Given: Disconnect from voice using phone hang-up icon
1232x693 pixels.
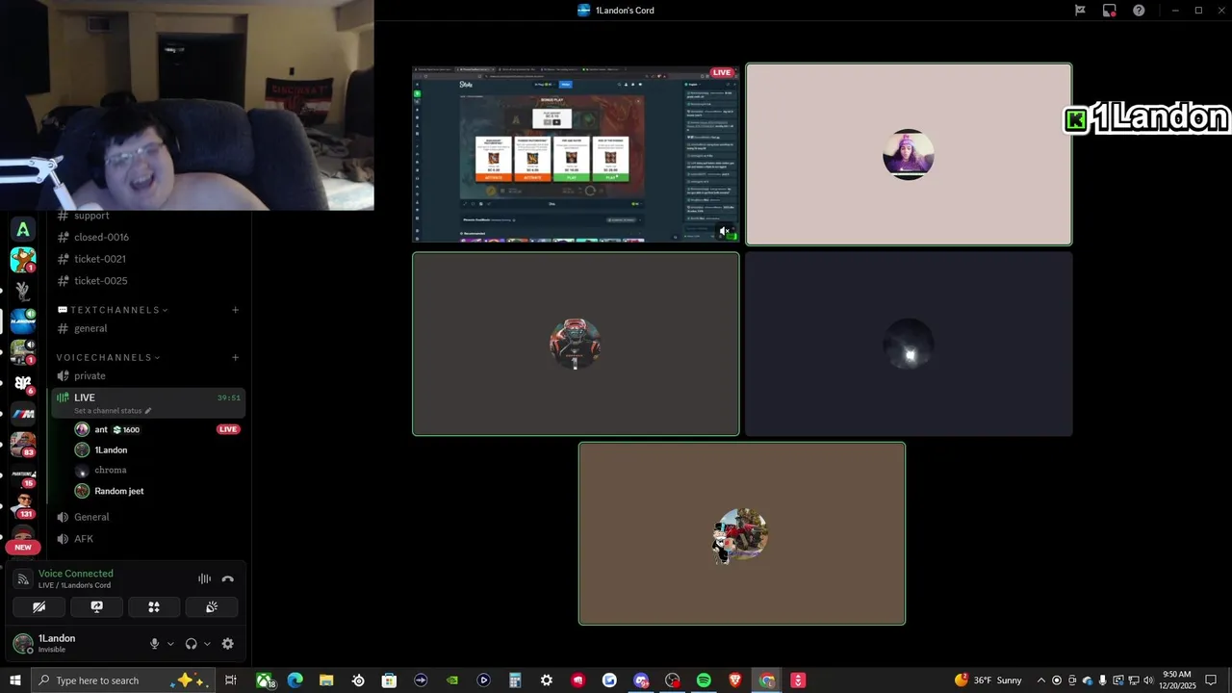Looking at the screenshot, I should click(x=228, y=578).
